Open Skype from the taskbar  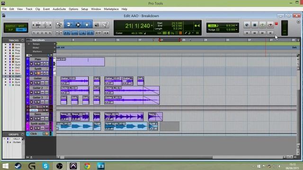pos(45,166)
